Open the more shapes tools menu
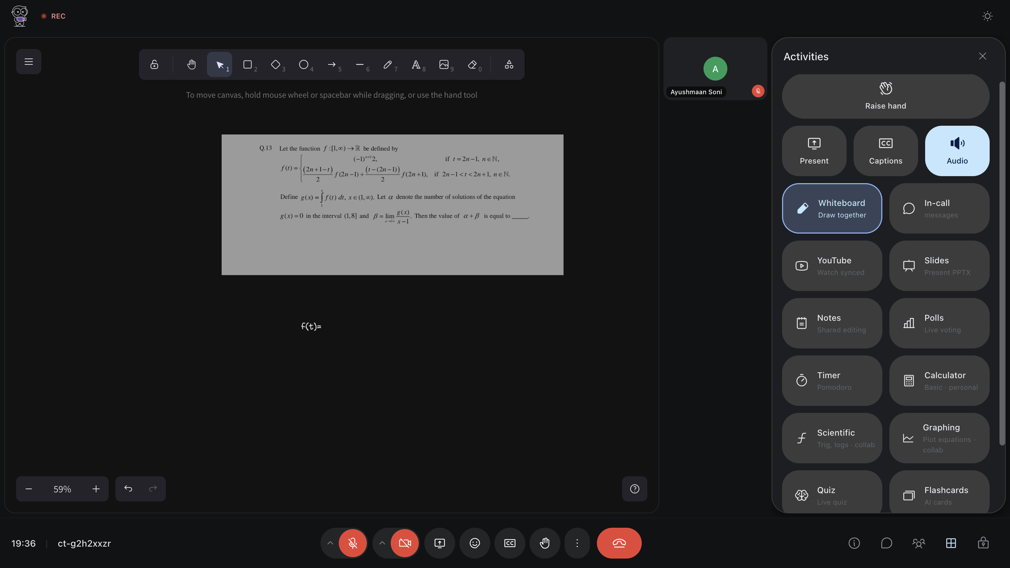The image size is (1010, 568). pyautogui.click(x=509, y=64)
